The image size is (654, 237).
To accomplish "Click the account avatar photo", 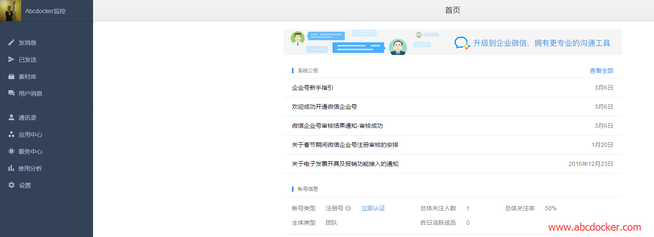I will pos(11,11).
